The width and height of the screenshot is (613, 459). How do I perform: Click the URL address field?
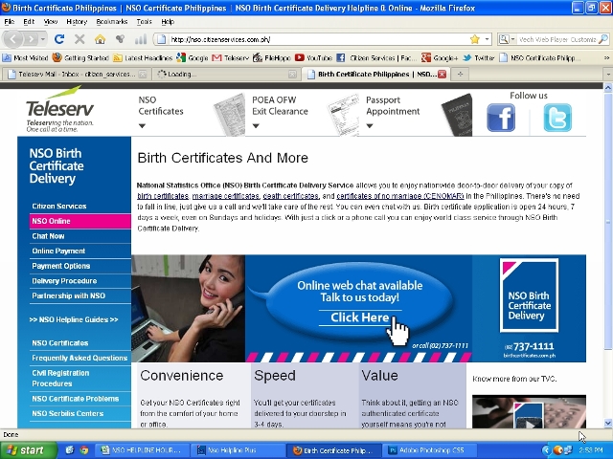click(x=319, y=39)
